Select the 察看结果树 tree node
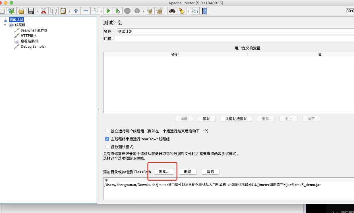Screen dimensions: 354x213 pos(29,41)
